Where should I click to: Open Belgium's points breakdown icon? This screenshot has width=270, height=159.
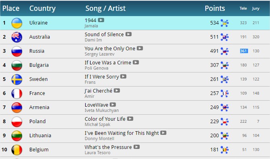pos(225,150)
